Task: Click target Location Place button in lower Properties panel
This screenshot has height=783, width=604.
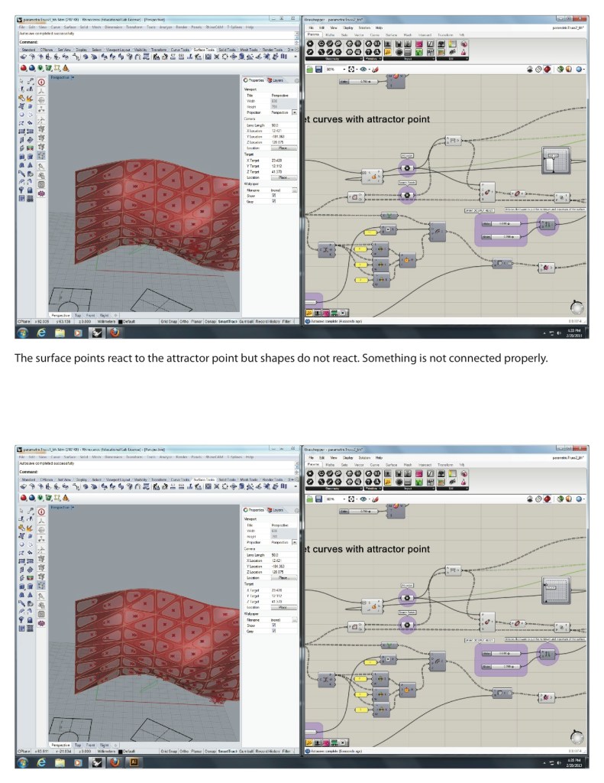Action: click(283, 607)
